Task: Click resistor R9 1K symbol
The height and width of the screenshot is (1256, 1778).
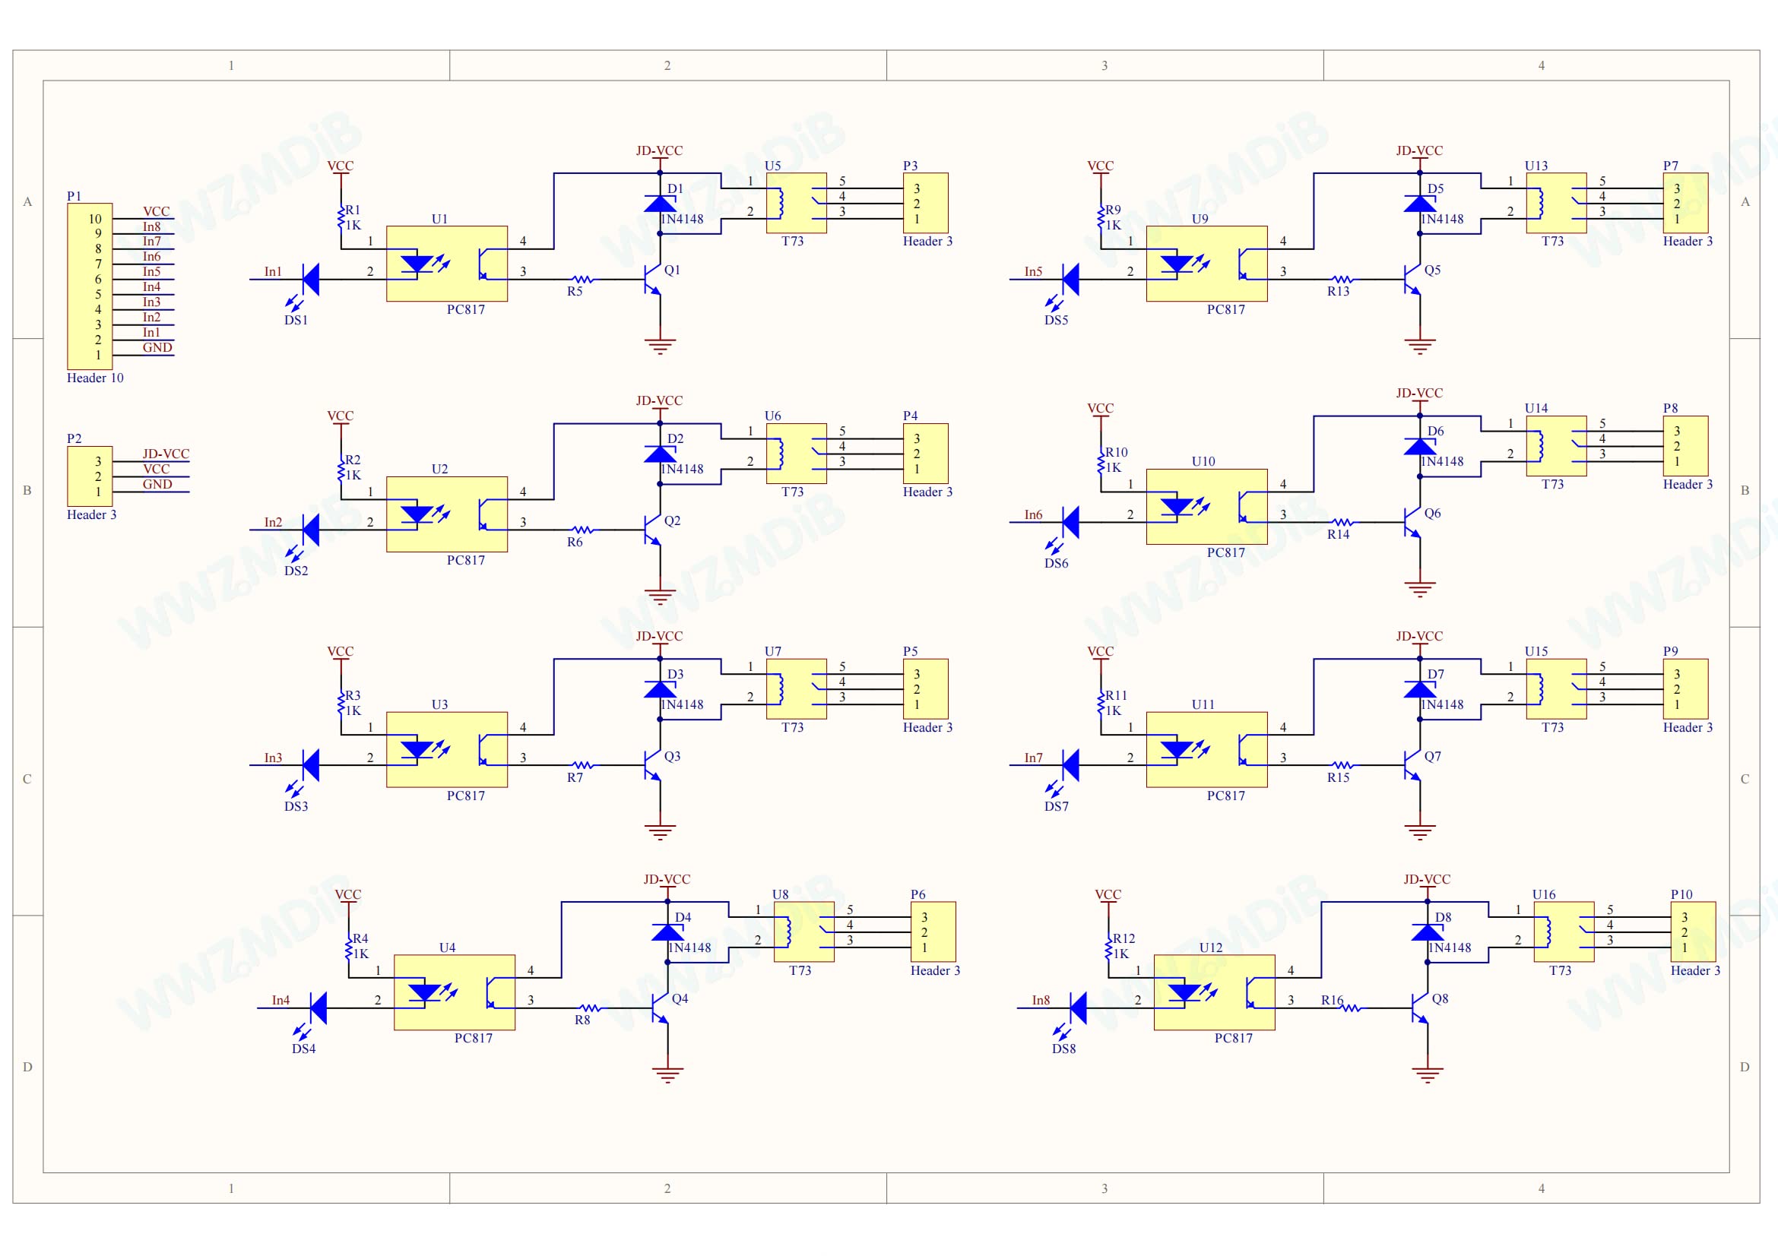Action: [x=1101, y=218]
